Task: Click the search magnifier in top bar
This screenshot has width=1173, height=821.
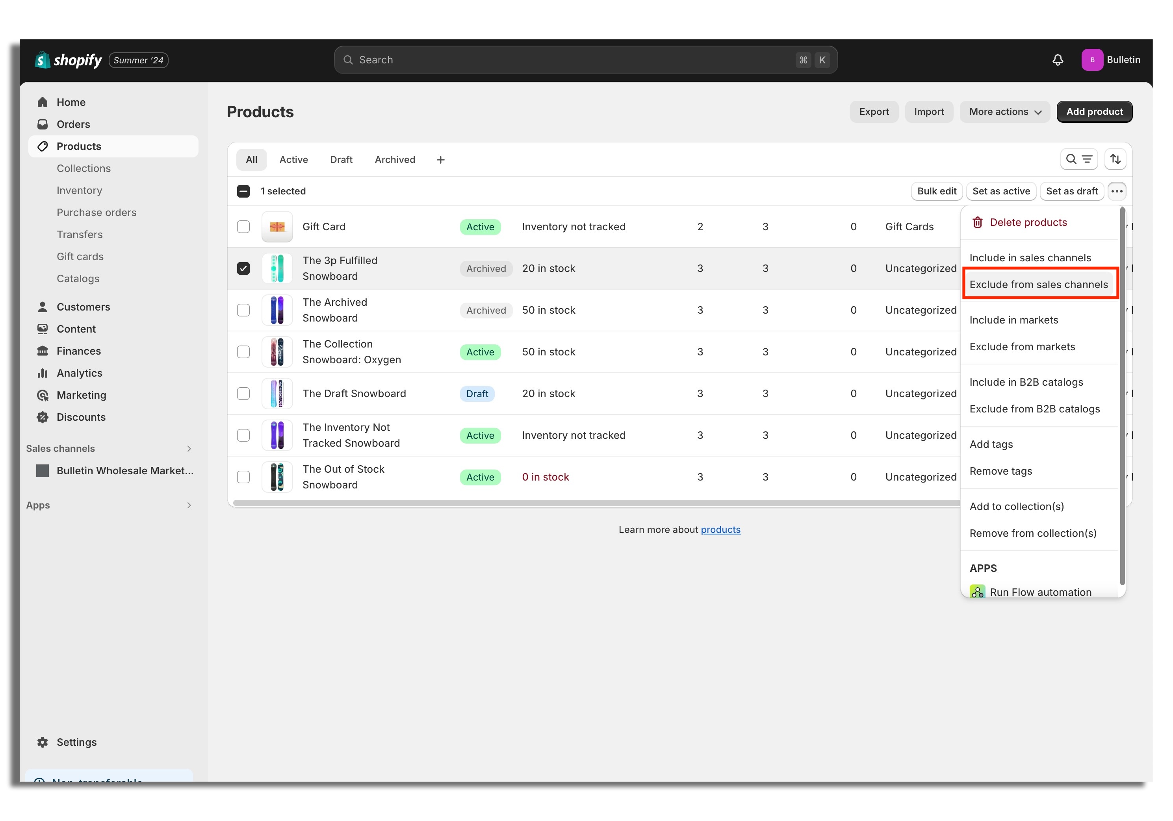Action: pyautogui.click(x=348, y=60)
